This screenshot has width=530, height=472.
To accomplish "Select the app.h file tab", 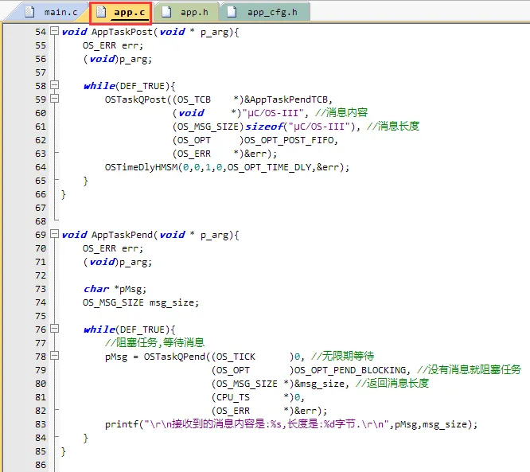I will click(193, 11).
